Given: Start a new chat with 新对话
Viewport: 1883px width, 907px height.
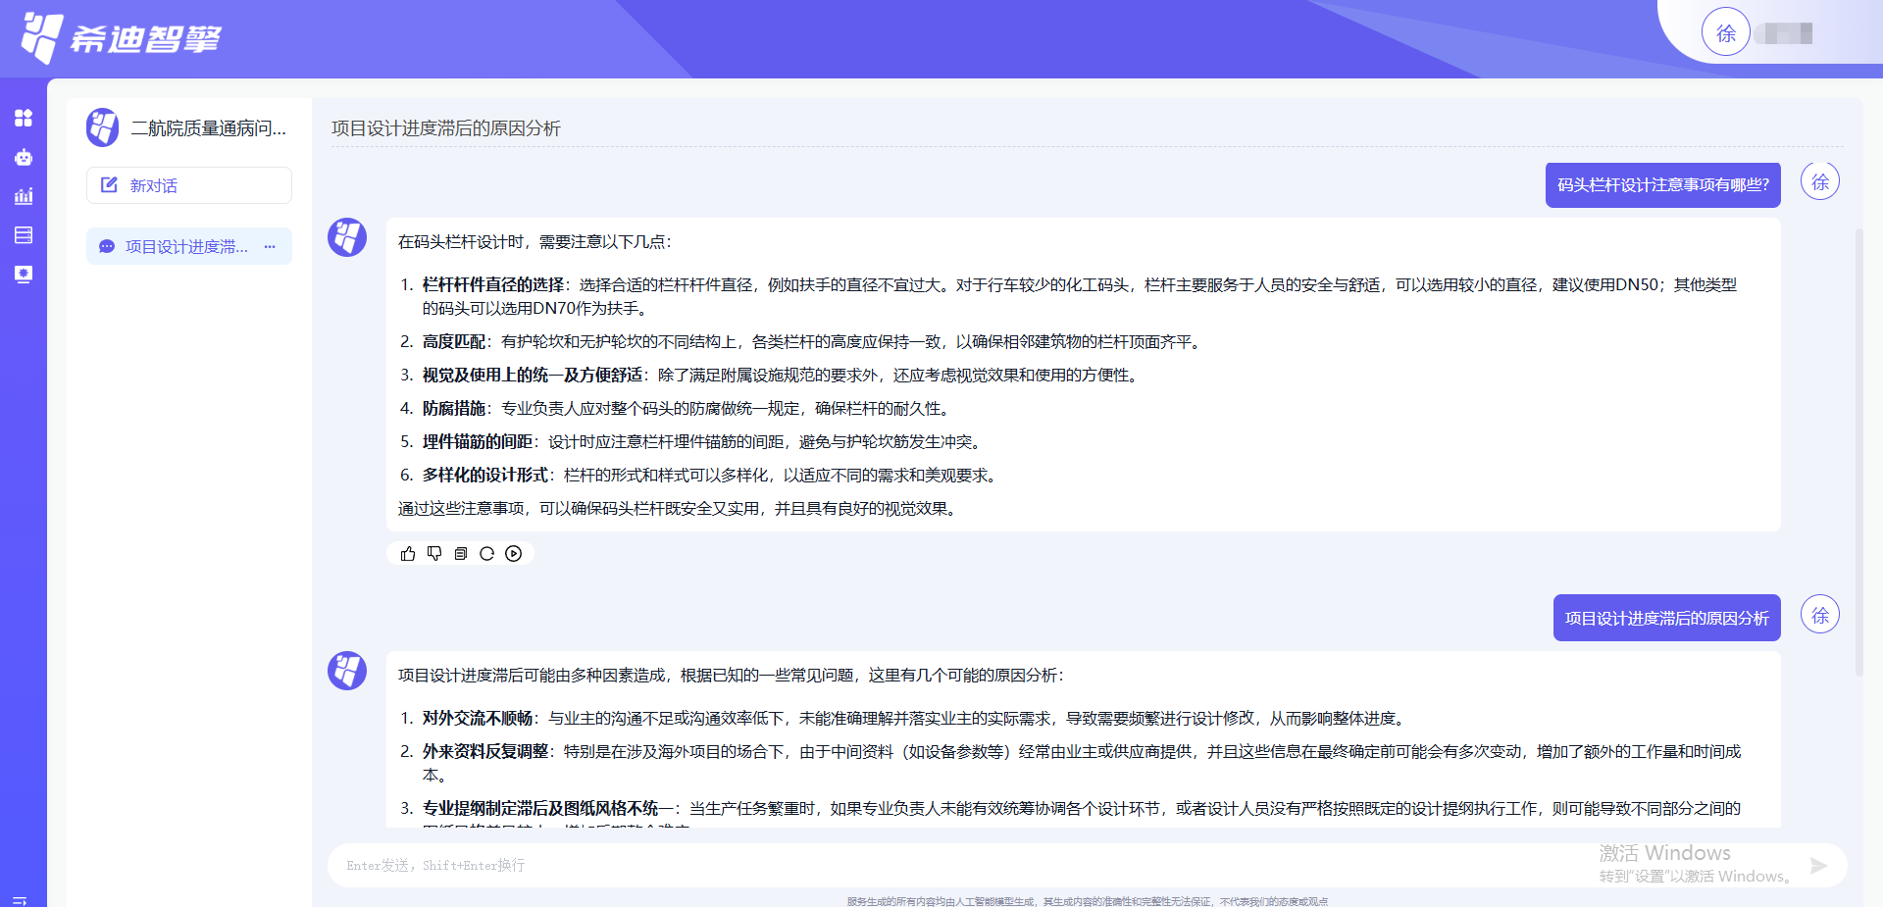Looking at the screenshot, I should click(188, 184).
